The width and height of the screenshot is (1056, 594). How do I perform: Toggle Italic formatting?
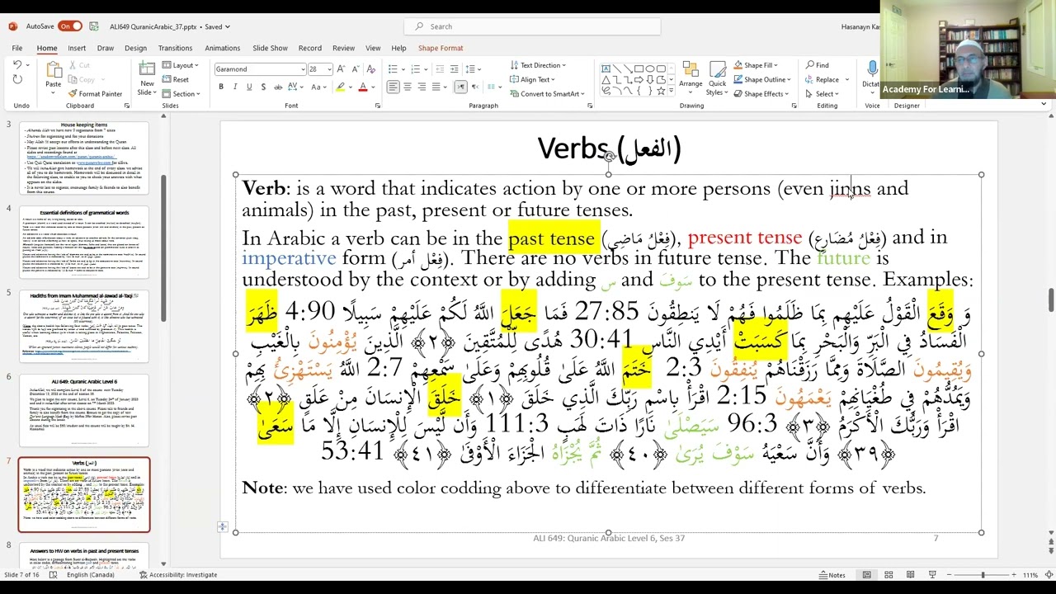pyautogui.click(x=235, y=87)
